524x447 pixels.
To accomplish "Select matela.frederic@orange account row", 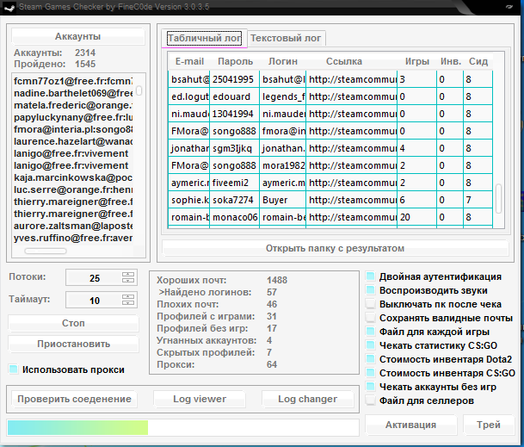I will (x=73, y=105).
